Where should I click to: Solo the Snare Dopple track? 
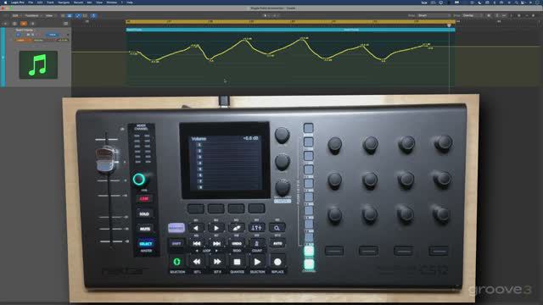point(32,35)
